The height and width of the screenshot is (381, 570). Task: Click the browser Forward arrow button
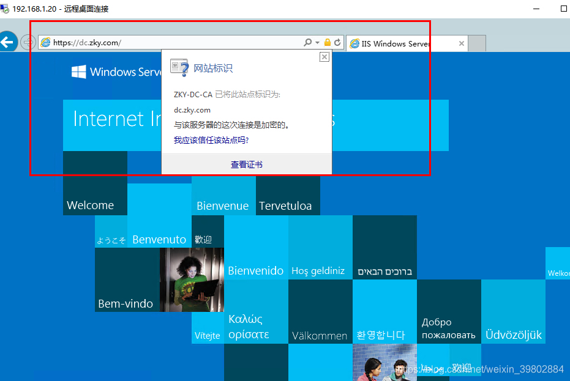click(x=28, y=42)
